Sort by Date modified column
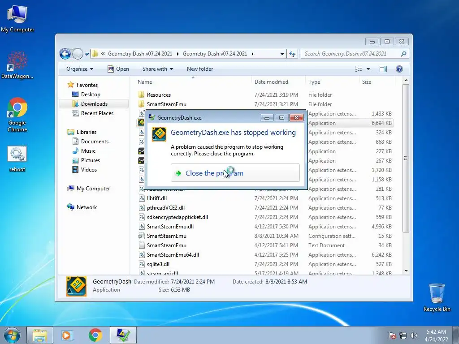 pyautogui.click(x=278, y=82)
